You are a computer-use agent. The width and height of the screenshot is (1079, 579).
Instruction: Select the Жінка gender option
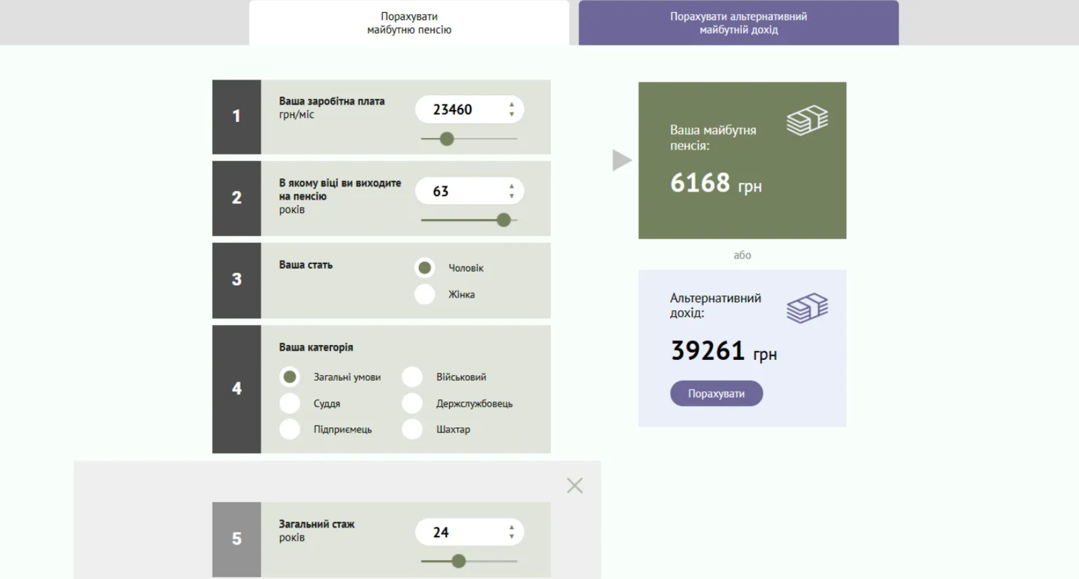[x=424, y=295]
